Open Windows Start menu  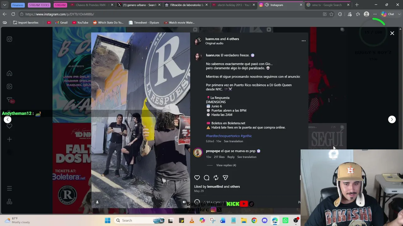point(107,220)
